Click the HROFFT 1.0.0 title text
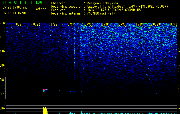The height and width of the screenshot is (114, 180). pyautogui.click(x=22, y=2)
